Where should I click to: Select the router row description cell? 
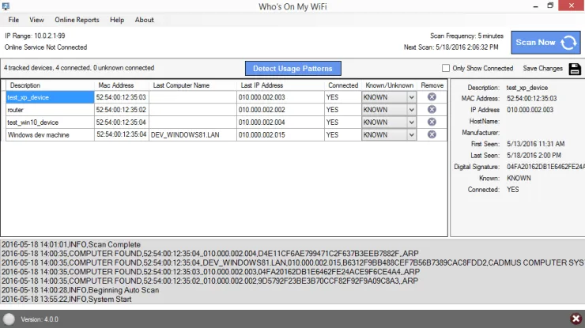click(50, 110)
